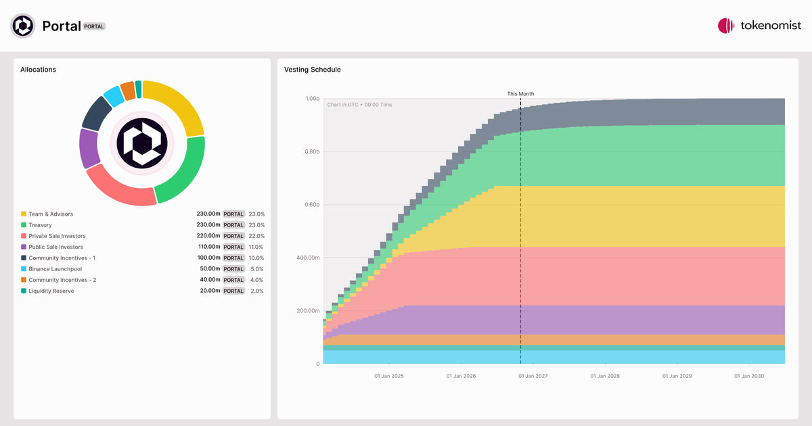This screenshot has height=426, width=812.
Task: Click the 100.00m Community Incentives amount
Action: pos(208,258)
